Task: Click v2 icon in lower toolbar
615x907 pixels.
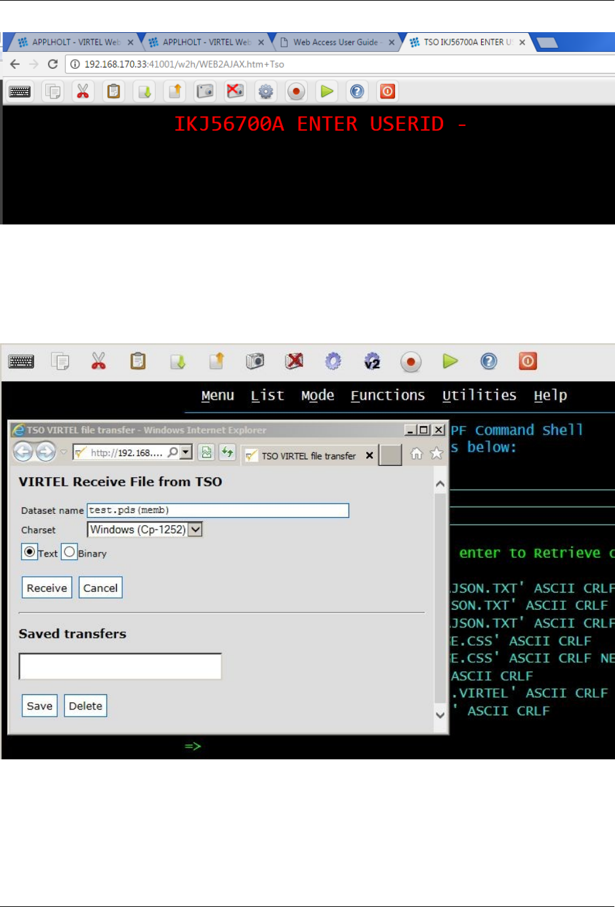Action: click(372, 362)
